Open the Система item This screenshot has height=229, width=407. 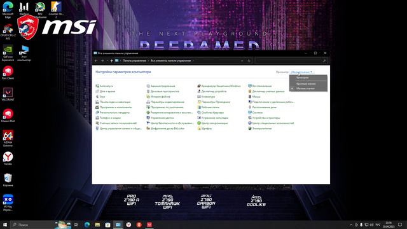point(256,113)
